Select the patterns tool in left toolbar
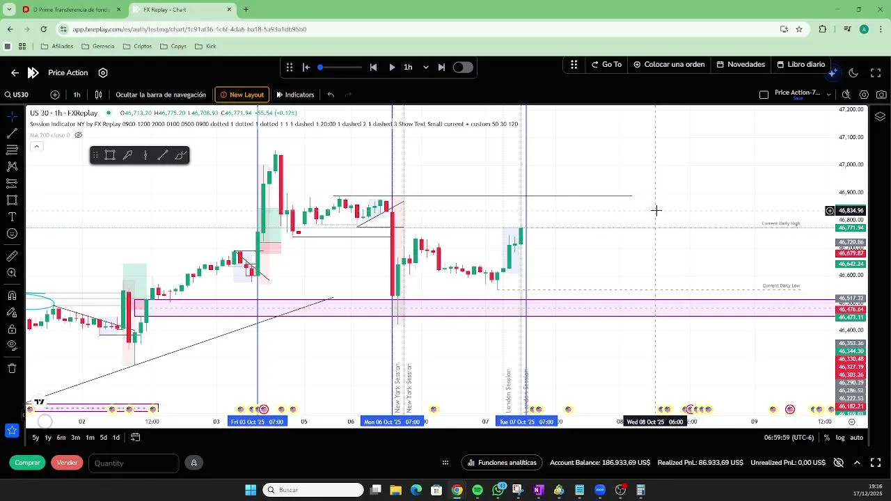 [x=12, y=166]
